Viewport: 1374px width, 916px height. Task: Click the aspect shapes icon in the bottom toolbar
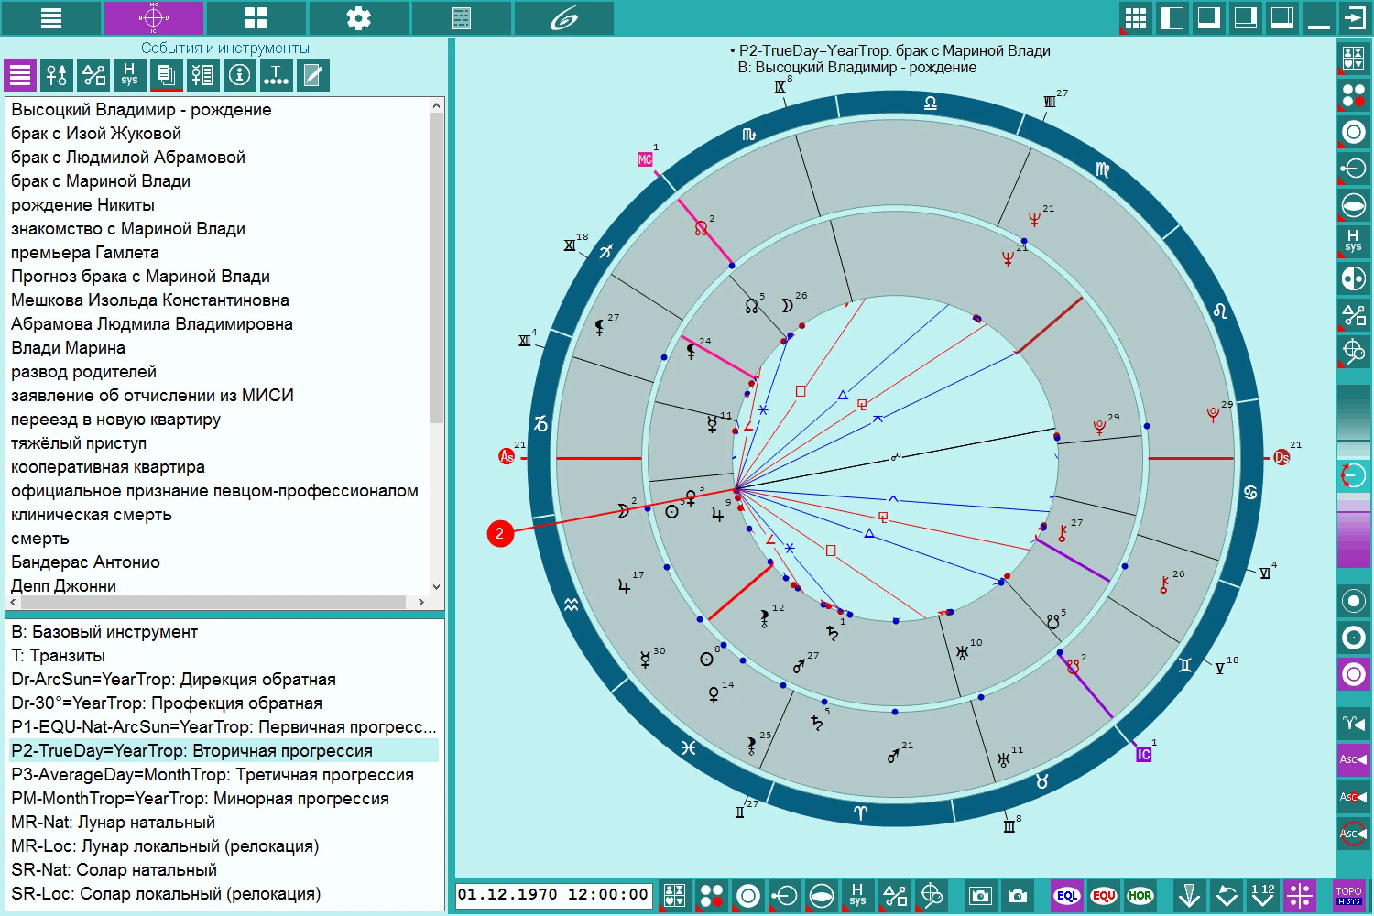pos(894,895)
